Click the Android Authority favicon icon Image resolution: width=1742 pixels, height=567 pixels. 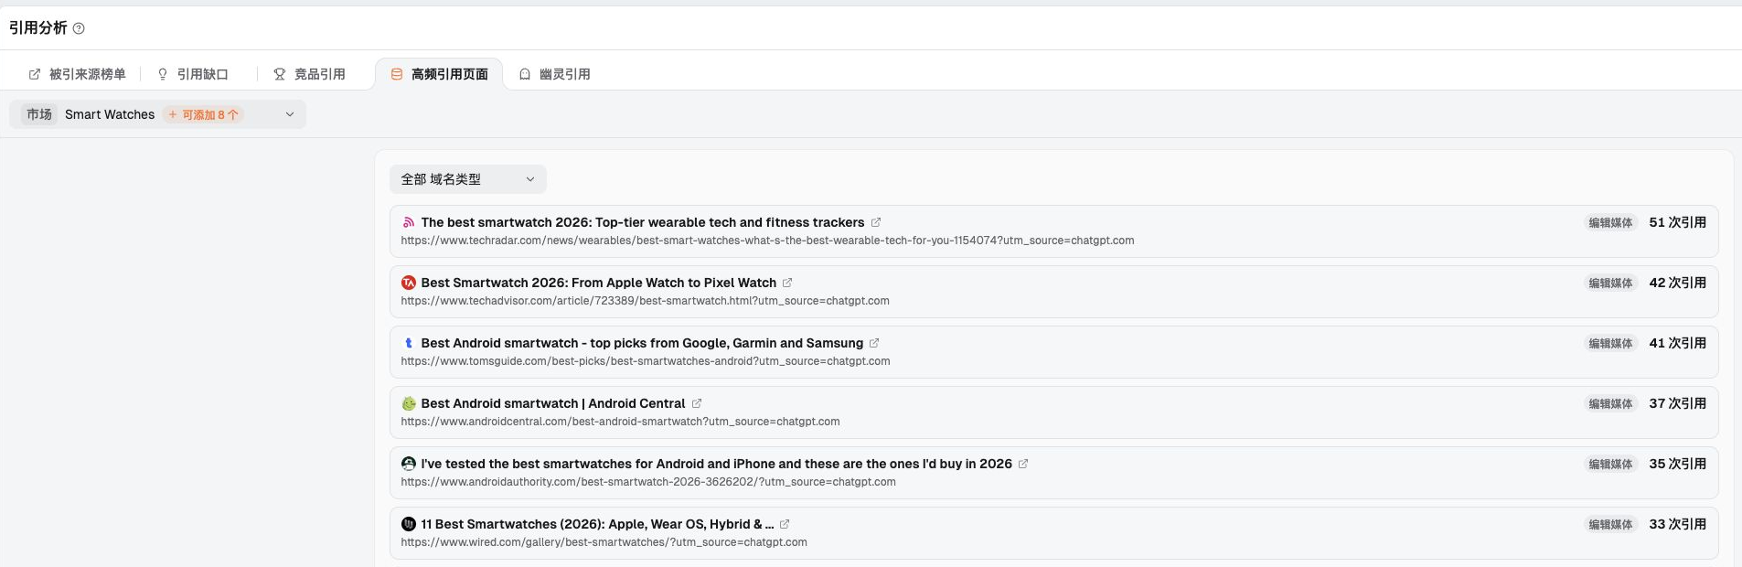point(409,464)
